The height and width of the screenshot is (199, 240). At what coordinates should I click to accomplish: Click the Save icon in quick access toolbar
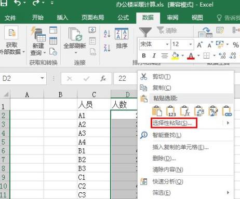[x=4, y=3]
